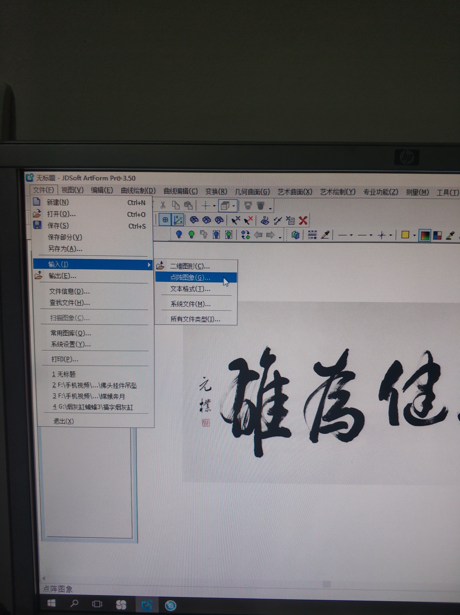Click the connected nodes line icon
Screen dimensions: 460x615
(x=277, y=221)
